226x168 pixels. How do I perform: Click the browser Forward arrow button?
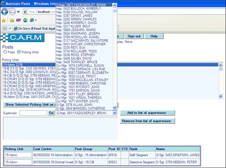point(12,12)
